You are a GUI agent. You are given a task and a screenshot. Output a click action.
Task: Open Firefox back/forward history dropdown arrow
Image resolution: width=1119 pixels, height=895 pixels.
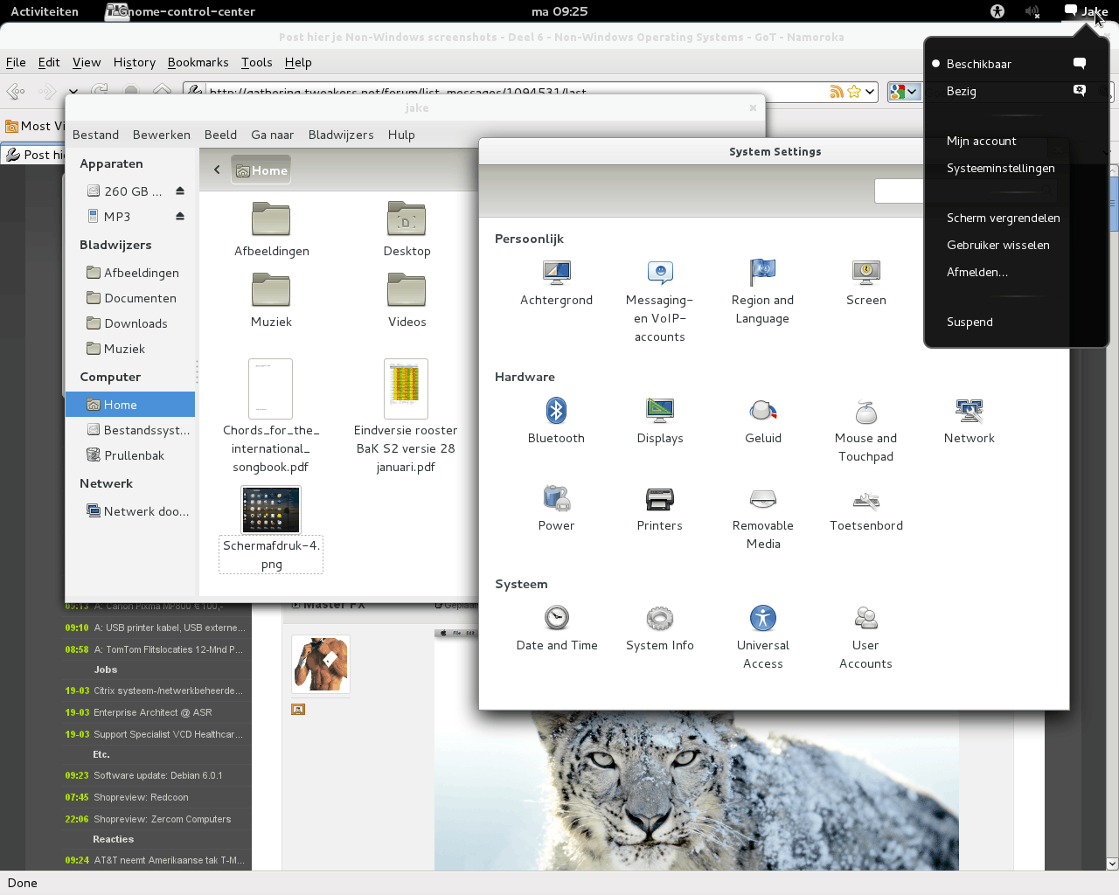click(73, 91)
